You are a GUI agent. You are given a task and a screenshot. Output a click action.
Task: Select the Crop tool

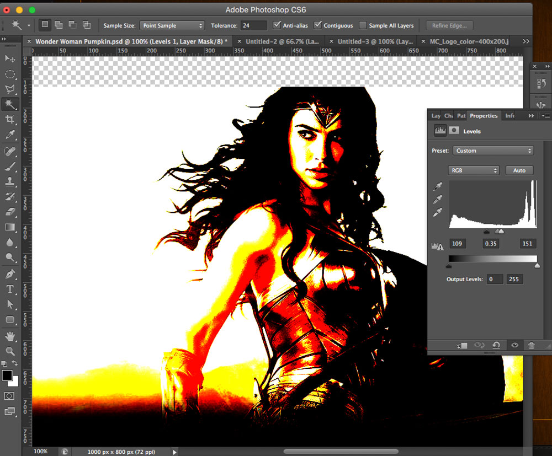[9, 119]
